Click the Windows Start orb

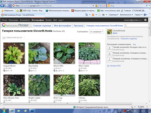(4, 111)
